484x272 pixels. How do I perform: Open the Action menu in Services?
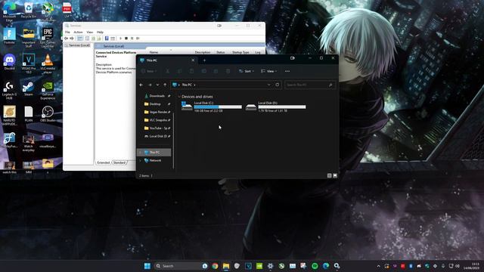tap(78, 32)
